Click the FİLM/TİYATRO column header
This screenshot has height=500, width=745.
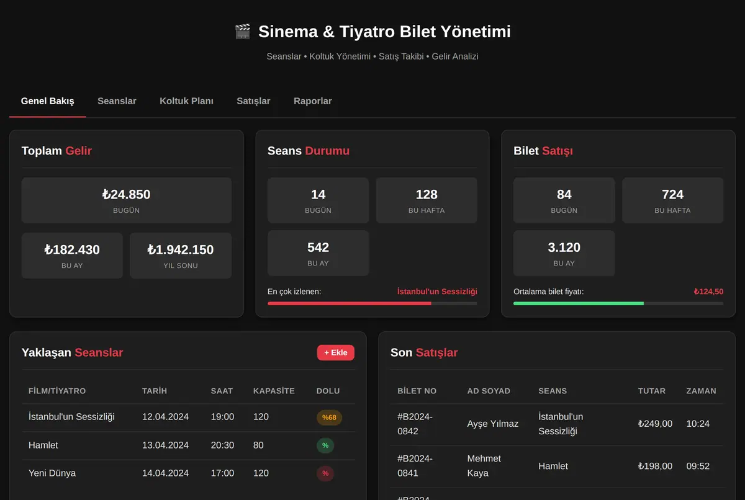coord(57,391)
